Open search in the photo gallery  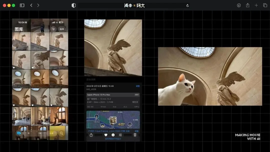pyautogui.click(x=61, y=133)
